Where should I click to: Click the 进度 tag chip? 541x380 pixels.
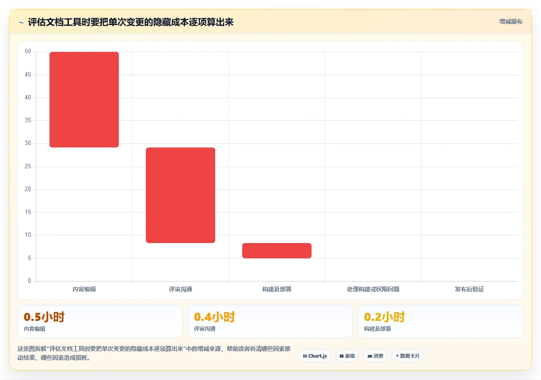point(375,356)
